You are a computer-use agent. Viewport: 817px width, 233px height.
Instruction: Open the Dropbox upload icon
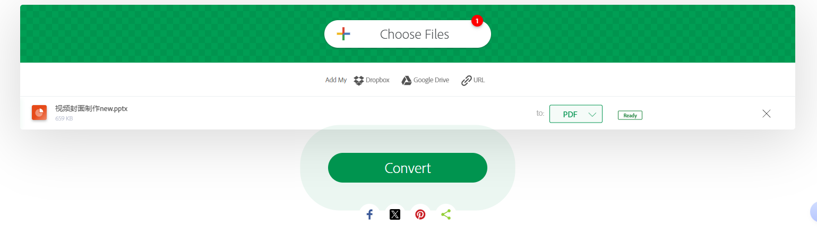[359, 81]
